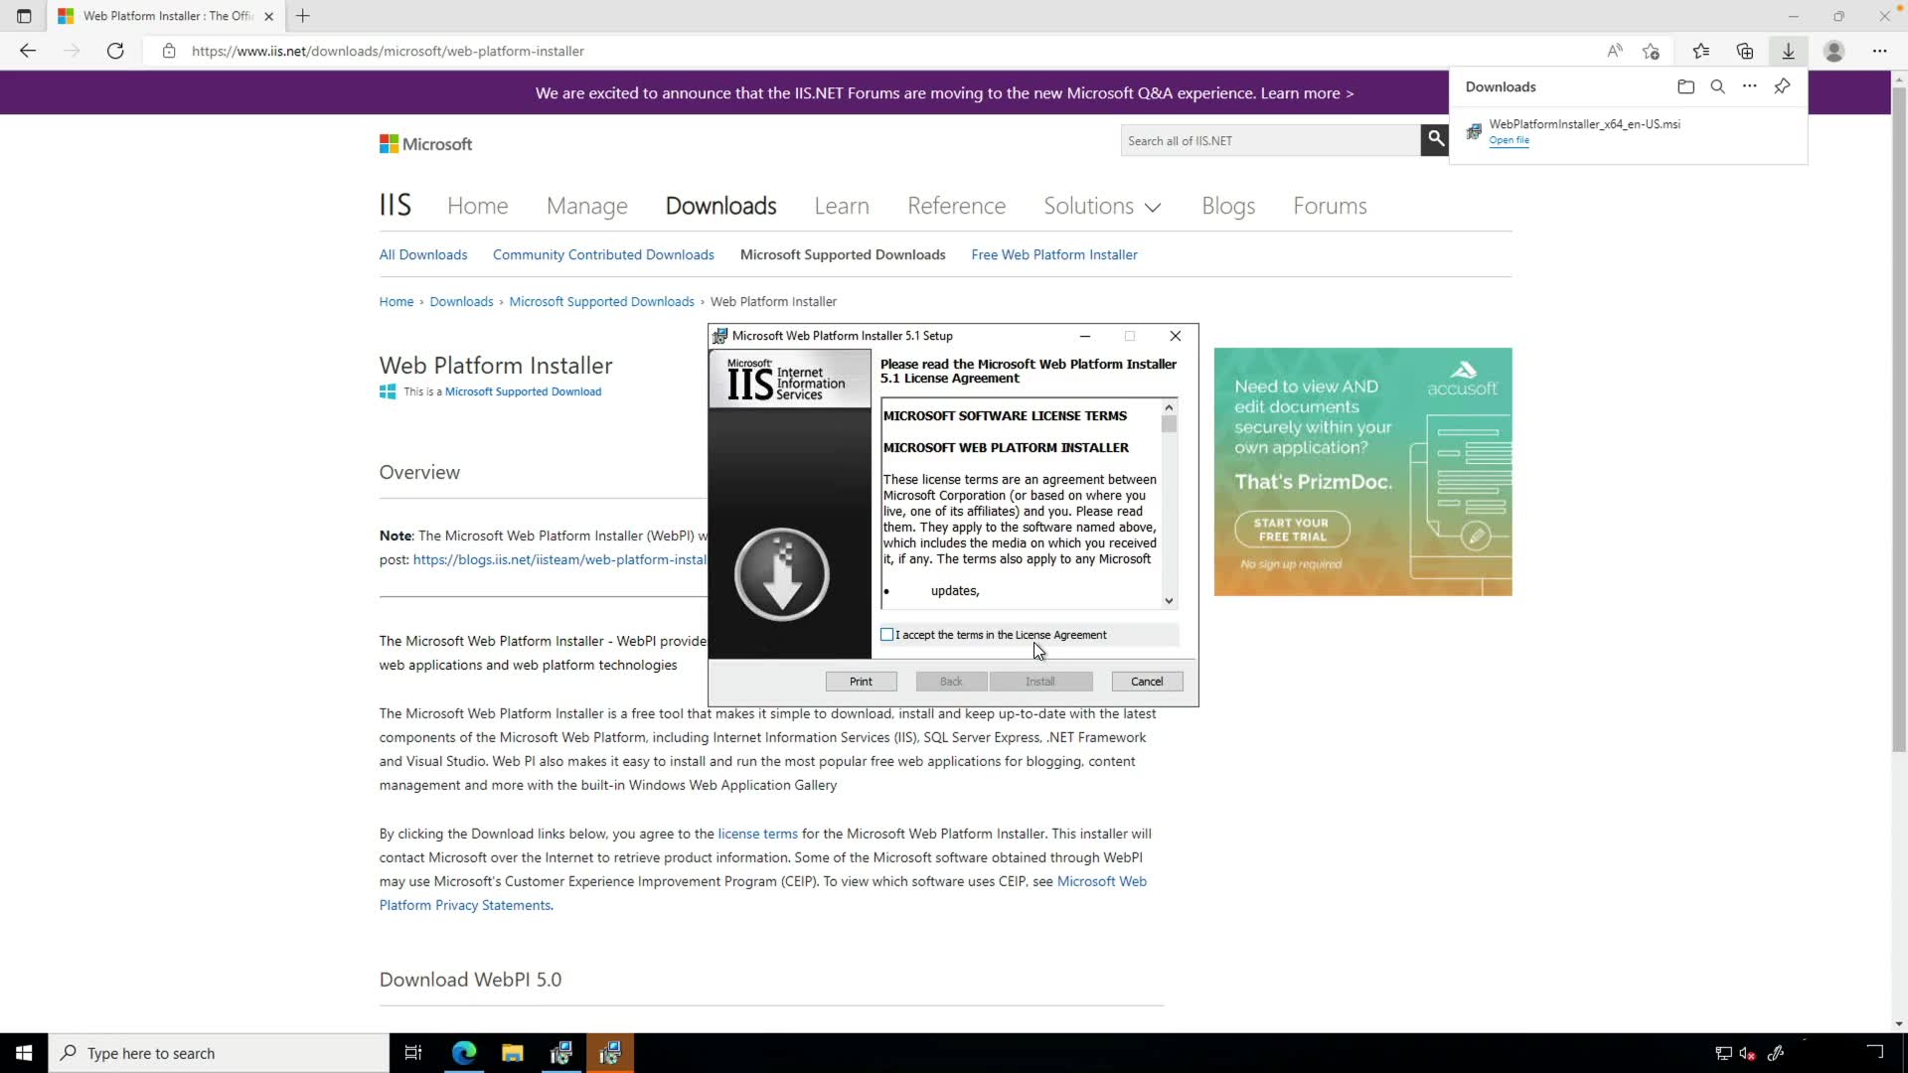Screen dimensions: 1908x1073
Task: Open the WebPlatformInstaller Open file link
Action: [x=1509, y=140]
